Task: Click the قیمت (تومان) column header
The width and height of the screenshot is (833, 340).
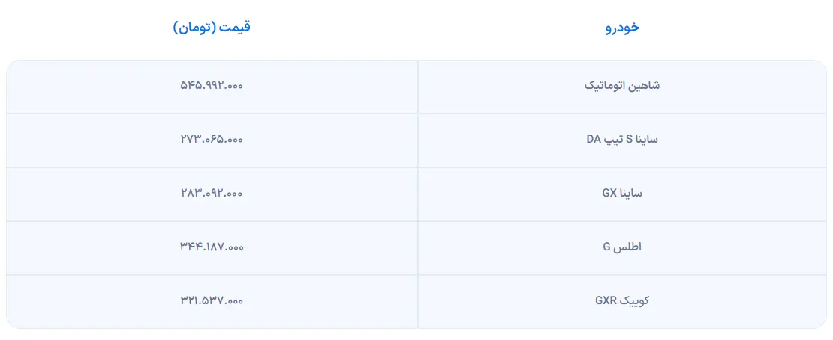Action: pyautogui.click(x=212, y=28)
